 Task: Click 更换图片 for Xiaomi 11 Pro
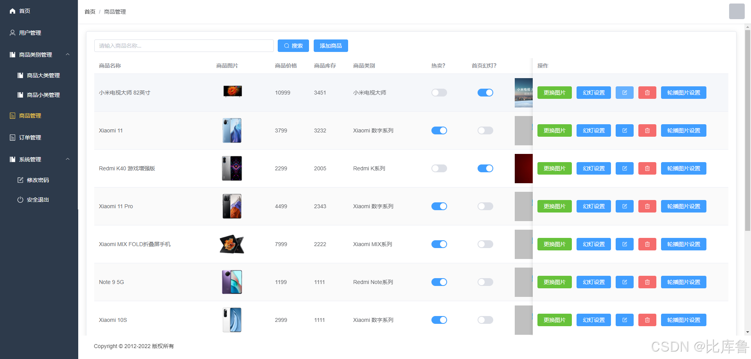(x=554, y=206)
